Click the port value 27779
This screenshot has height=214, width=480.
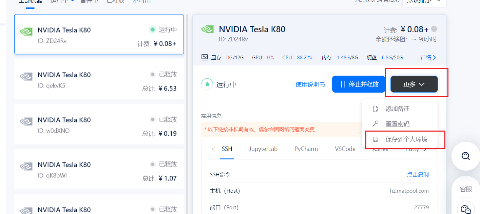[x=421, y=207]
